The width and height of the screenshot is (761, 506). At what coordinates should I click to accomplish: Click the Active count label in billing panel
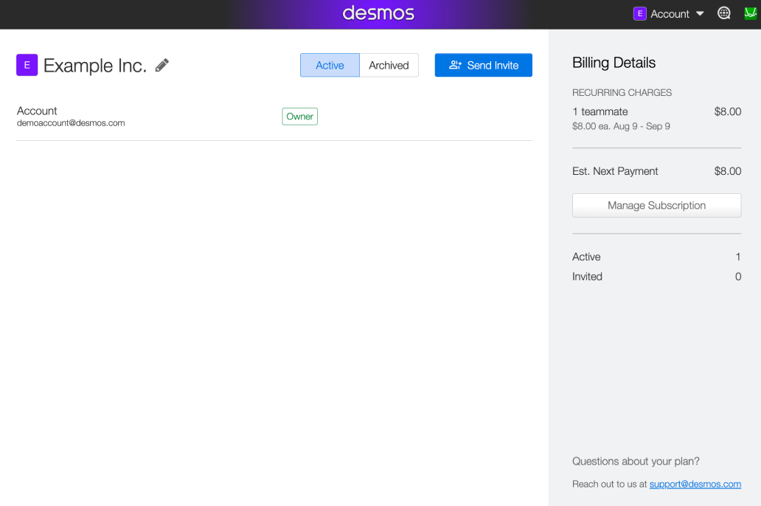[586, 257]
